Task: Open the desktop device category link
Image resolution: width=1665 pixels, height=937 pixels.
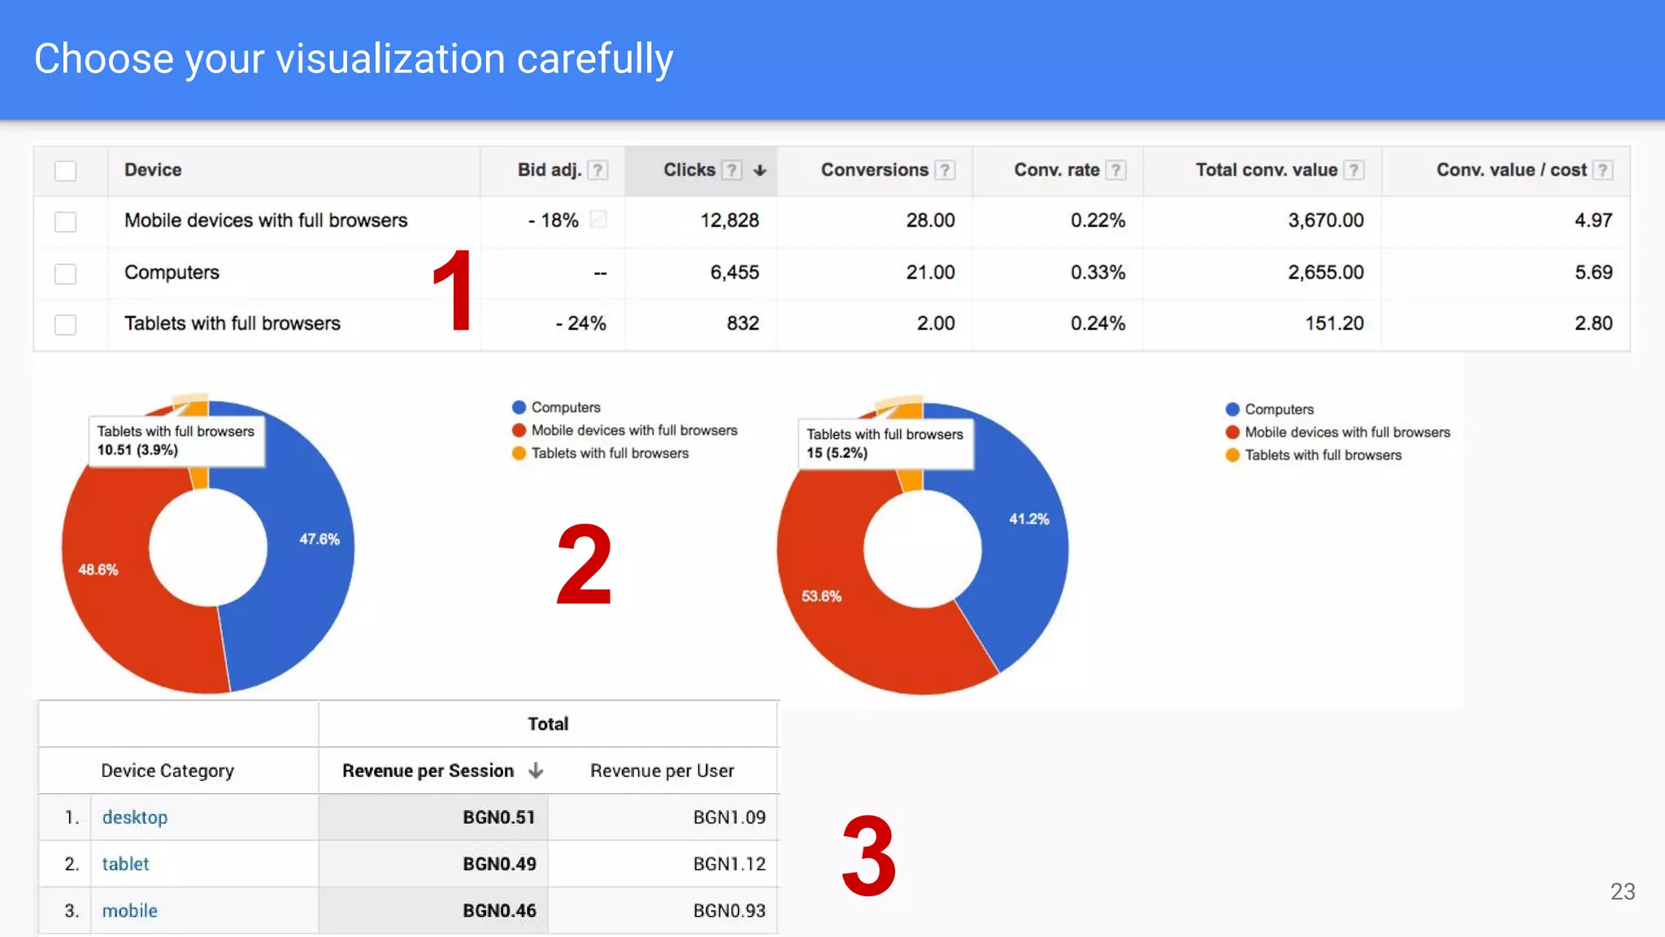Action: click(x=135, y=817)
